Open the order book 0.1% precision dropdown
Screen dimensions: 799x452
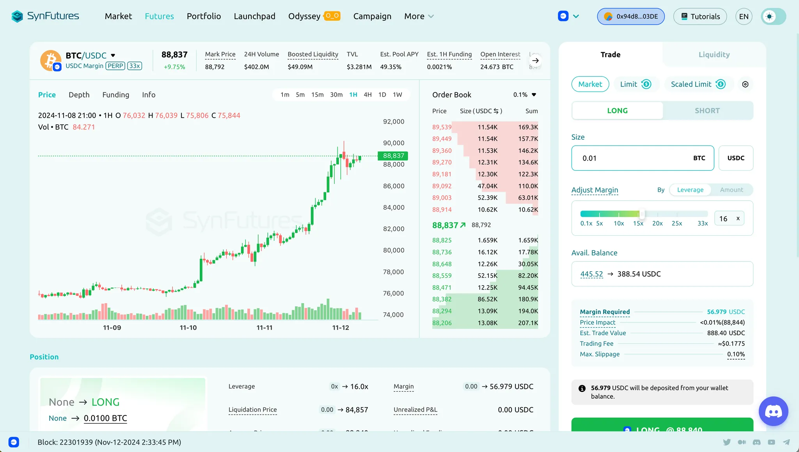point(525,94)
